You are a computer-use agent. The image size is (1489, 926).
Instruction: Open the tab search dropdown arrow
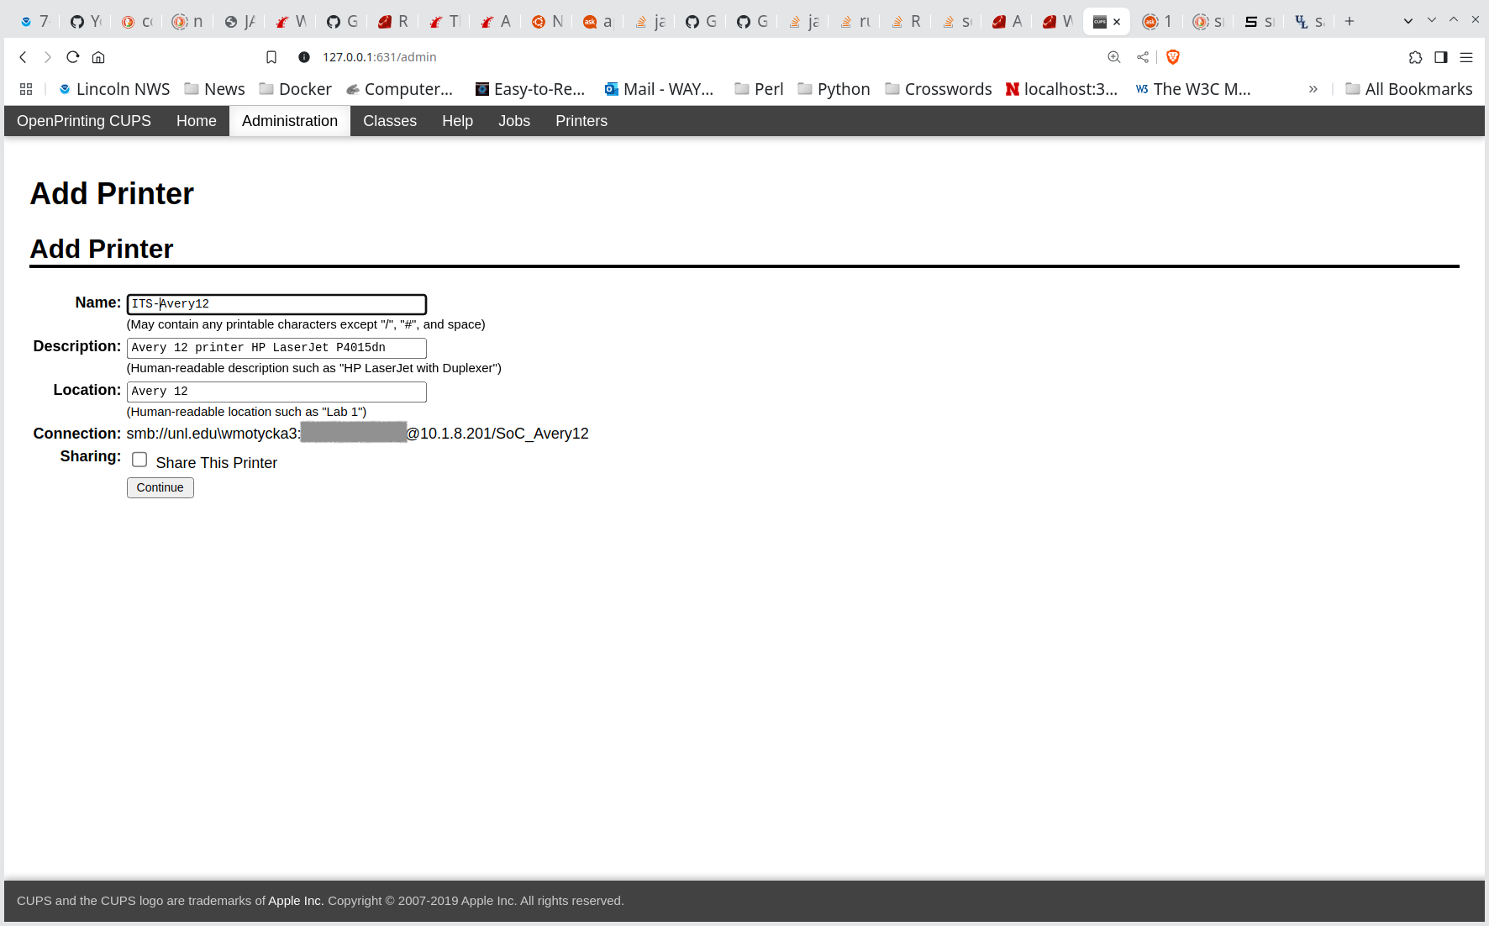point(1408,21)
